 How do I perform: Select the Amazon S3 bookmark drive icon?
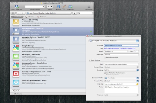pyautogui.click(x=16, y=23)
